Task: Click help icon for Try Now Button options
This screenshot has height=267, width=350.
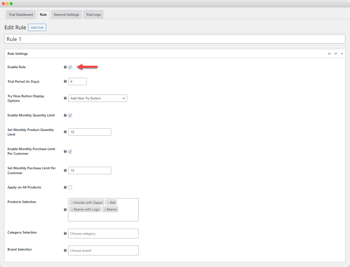Action: coord(65,98)
